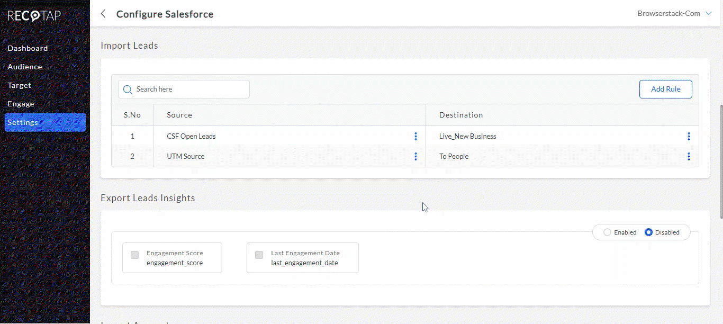Click the Export Leads Insights heading
723x324 pixels.
148,198
